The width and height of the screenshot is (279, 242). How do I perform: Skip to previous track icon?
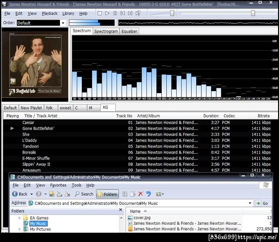[123, 13]
